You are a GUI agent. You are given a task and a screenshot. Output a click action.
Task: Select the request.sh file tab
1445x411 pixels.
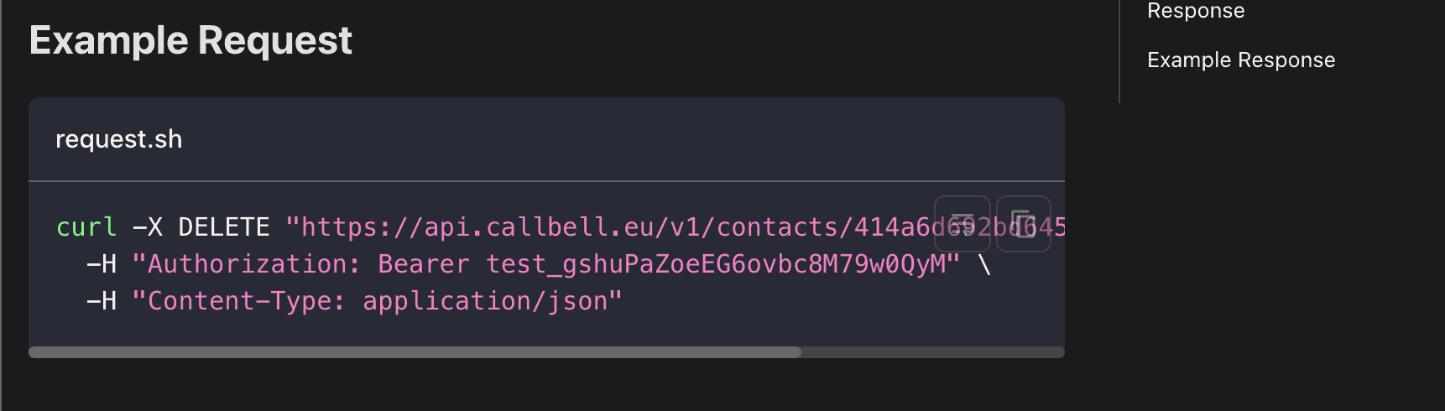[x=118, y=139]
